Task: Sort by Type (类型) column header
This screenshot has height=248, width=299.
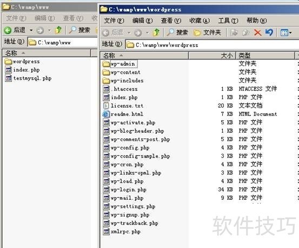Action: coord(265,56)
